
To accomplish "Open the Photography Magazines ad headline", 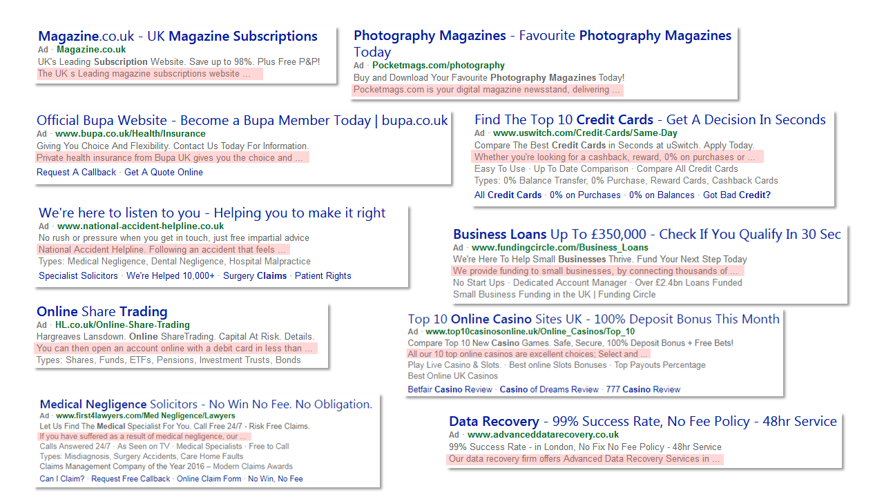I will pyautogui.click(x=542, y=43).
